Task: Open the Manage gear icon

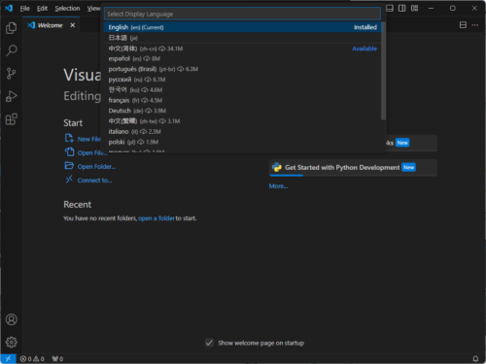Action: 12,342
